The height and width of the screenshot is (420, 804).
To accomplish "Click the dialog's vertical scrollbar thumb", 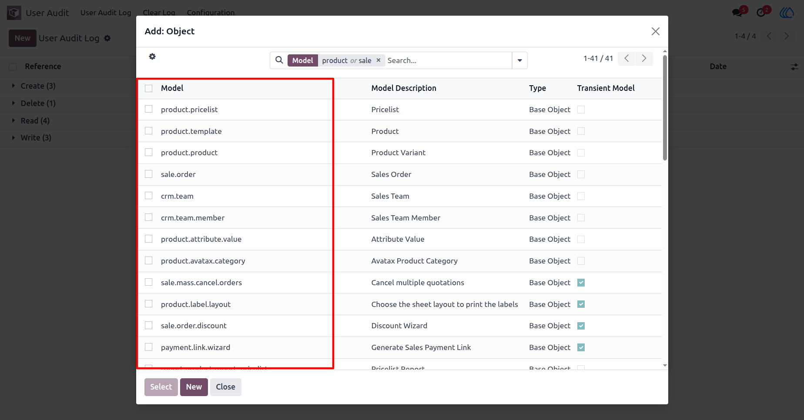I will pos(665,107).
